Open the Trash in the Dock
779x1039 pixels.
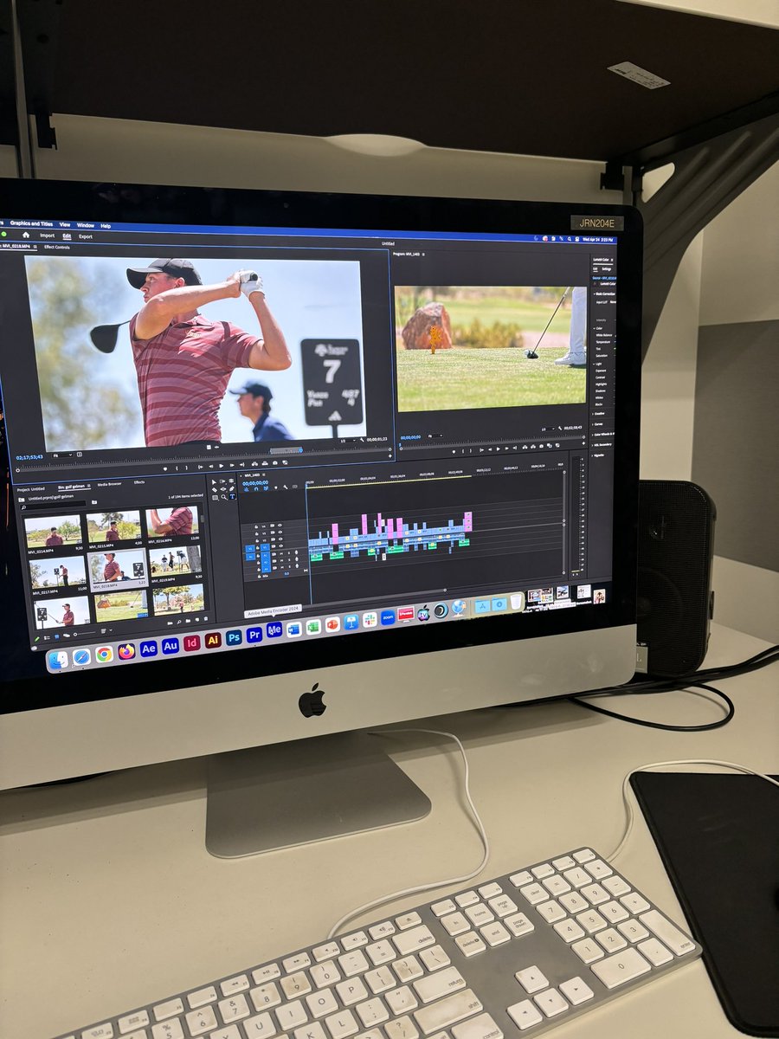pyautogui.click(x=516, y=601)
